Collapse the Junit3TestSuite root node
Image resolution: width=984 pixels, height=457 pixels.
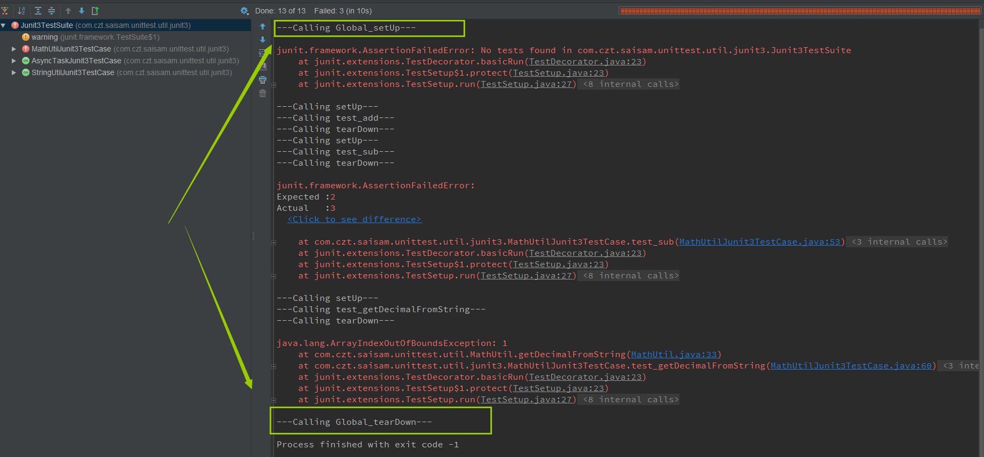[x=4, y=25]
